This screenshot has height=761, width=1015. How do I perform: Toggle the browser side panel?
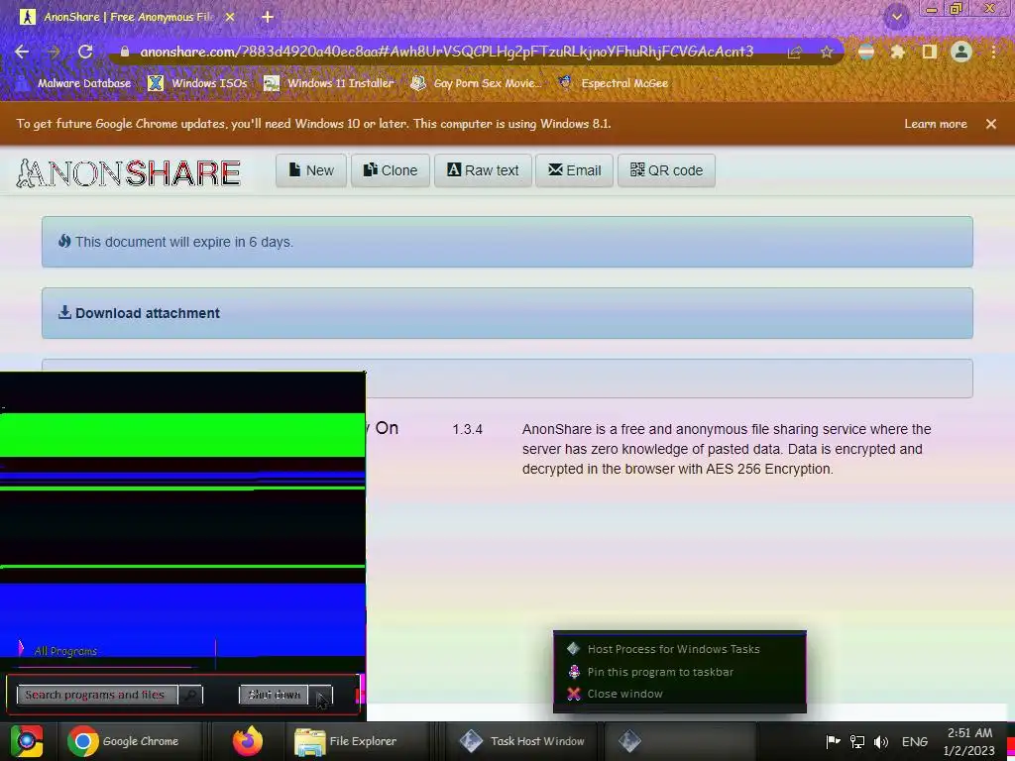[x=929, y=52]
